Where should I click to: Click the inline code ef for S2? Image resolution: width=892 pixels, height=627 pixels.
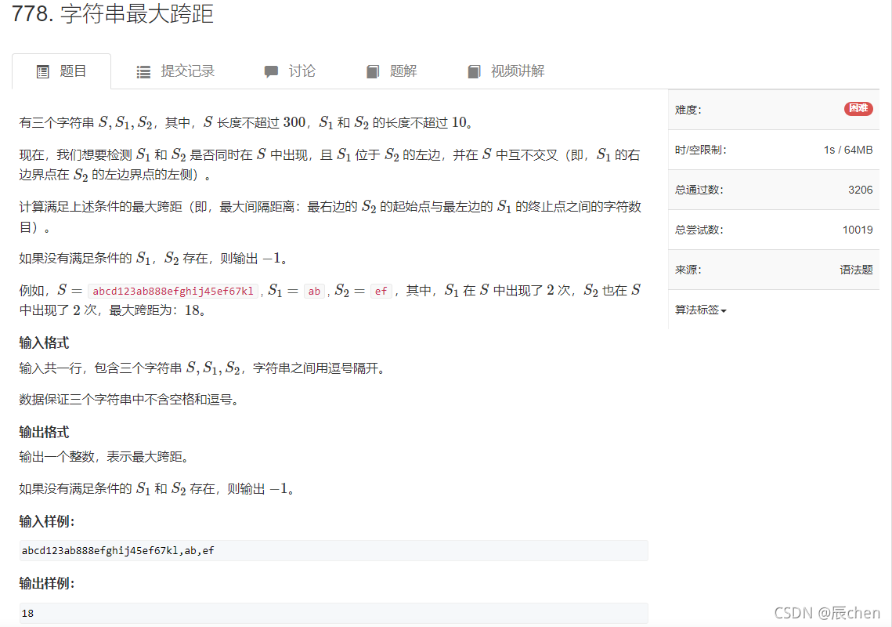click(x=381, y=290)
